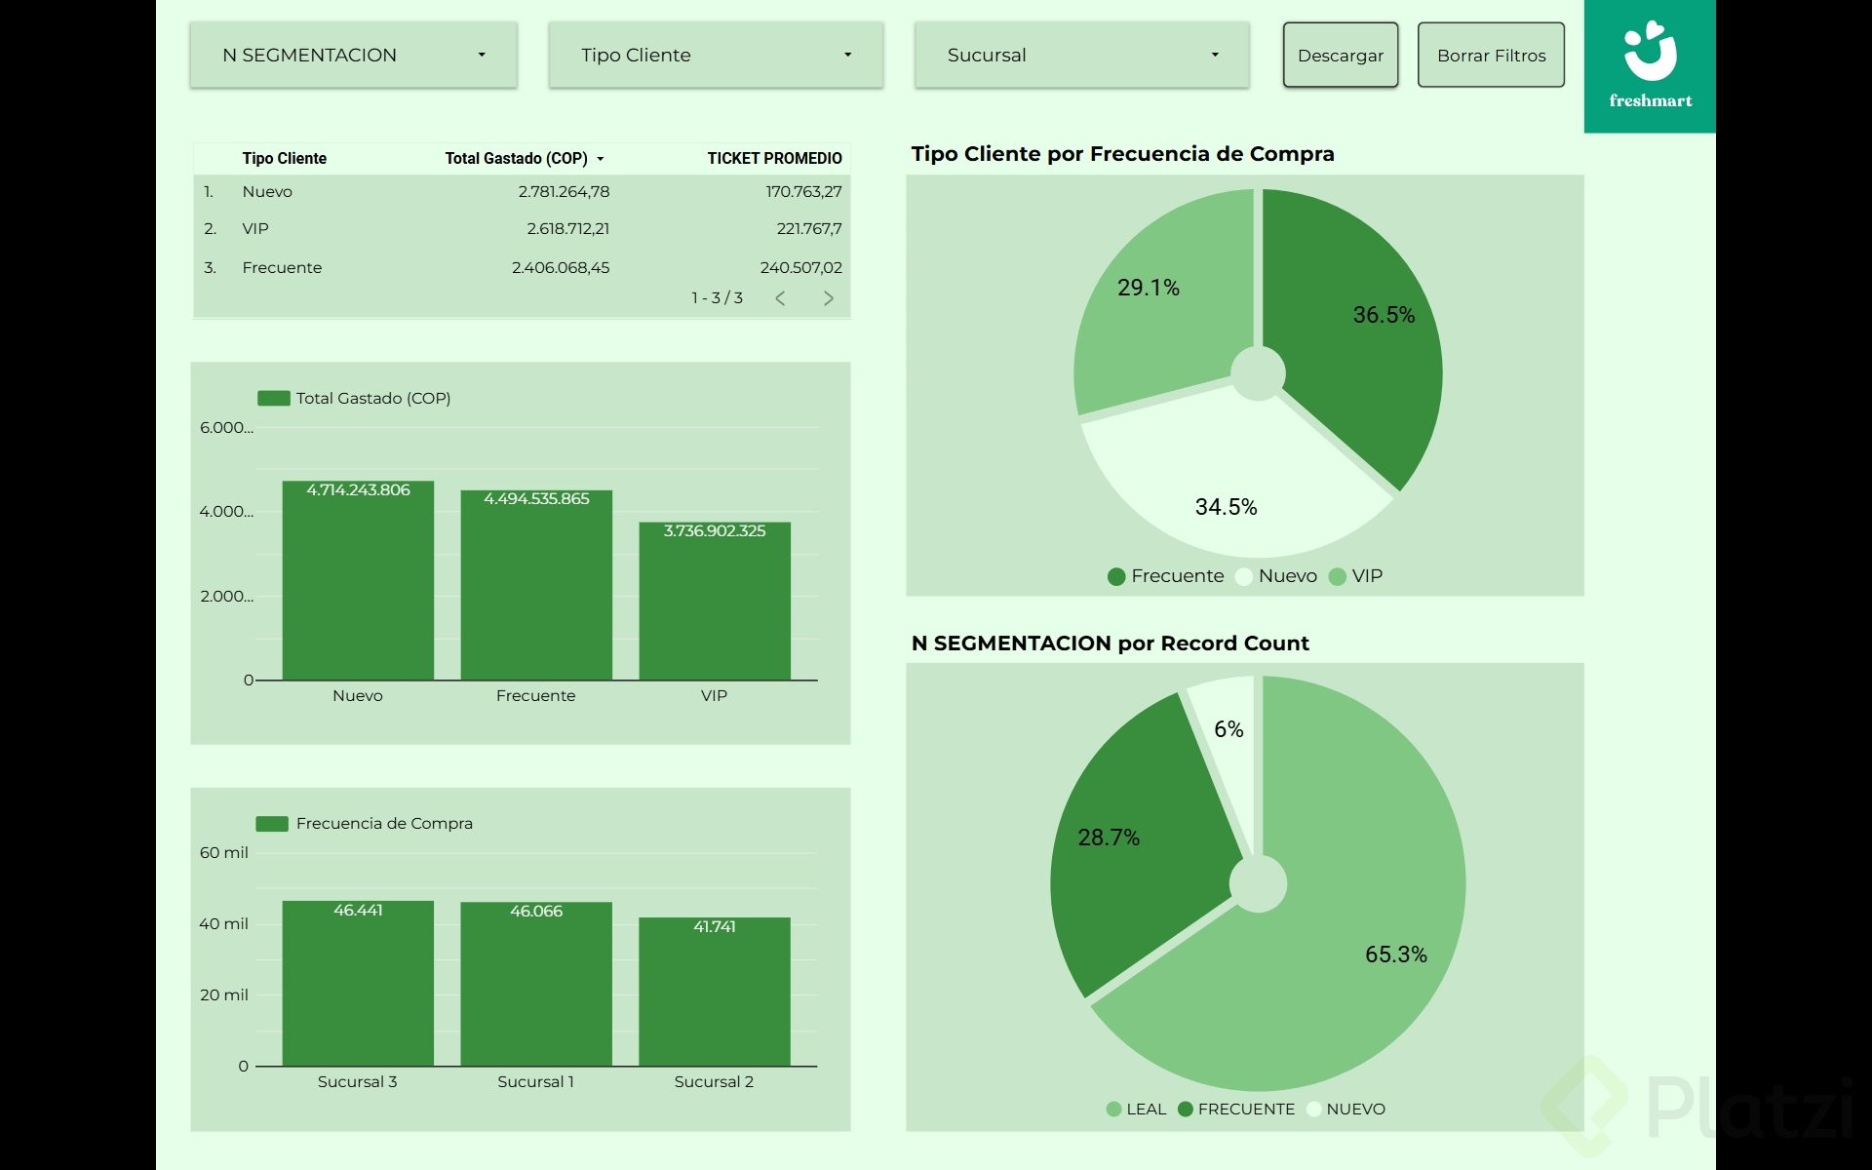The image size is (1872, 1170).
Task: Go to previous table page arrow
Action: coord(780,298)
